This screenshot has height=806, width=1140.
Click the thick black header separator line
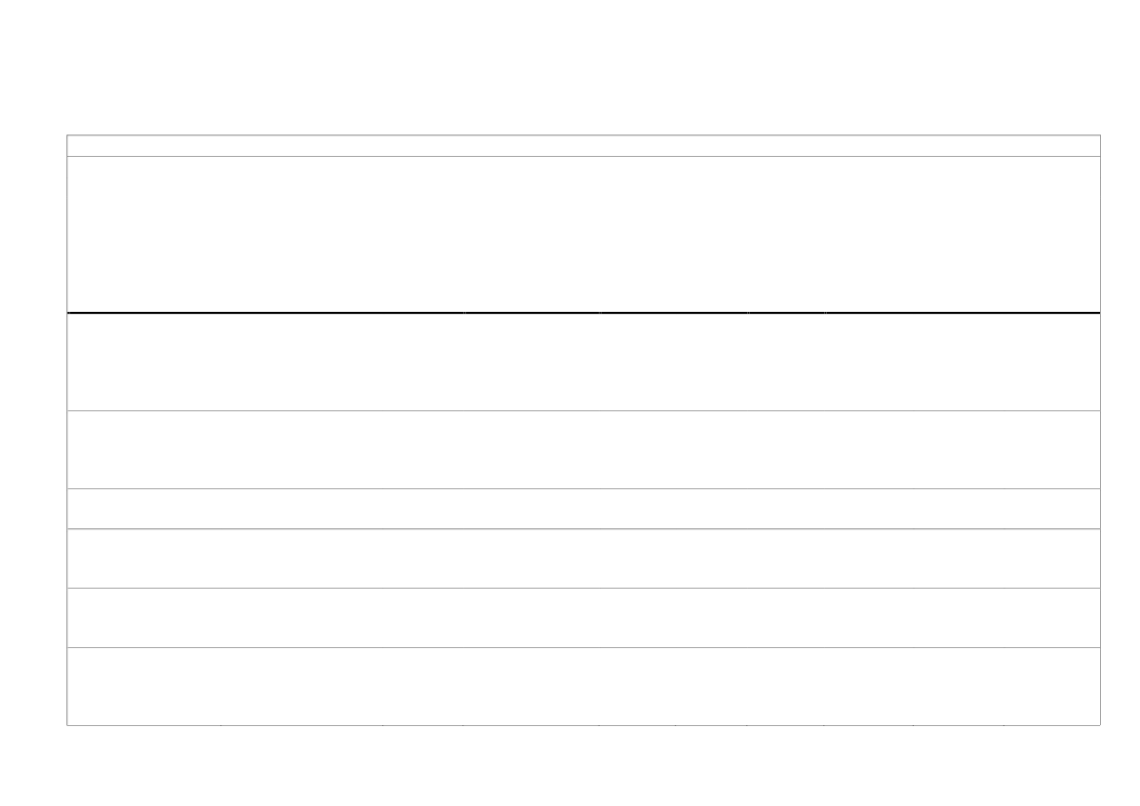point(583,313)
